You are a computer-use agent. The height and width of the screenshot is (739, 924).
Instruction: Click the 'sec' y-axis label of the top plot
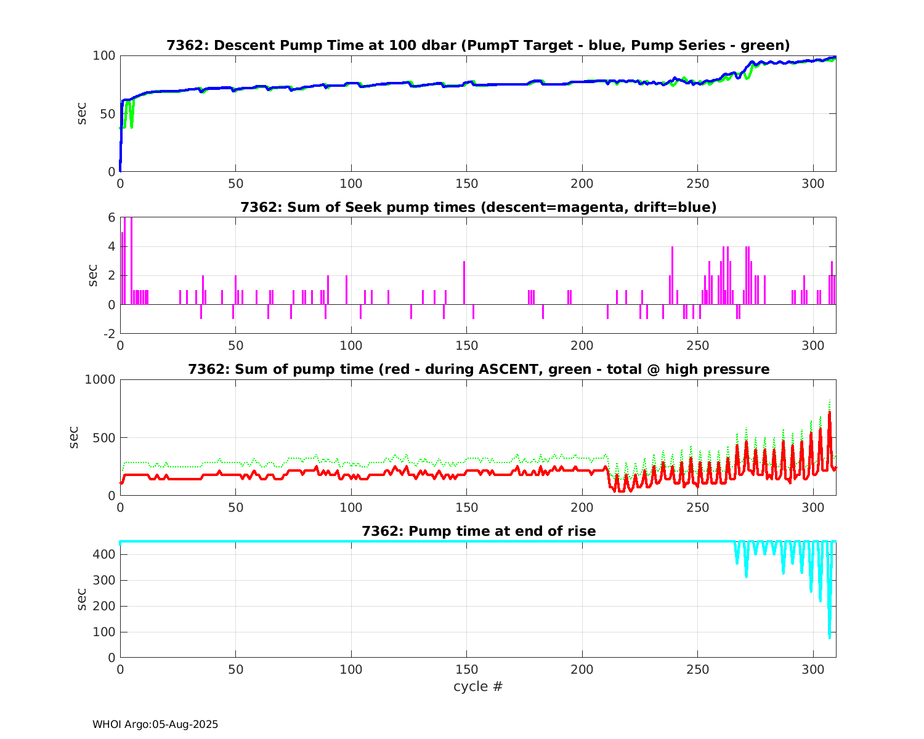click(82, 114)
